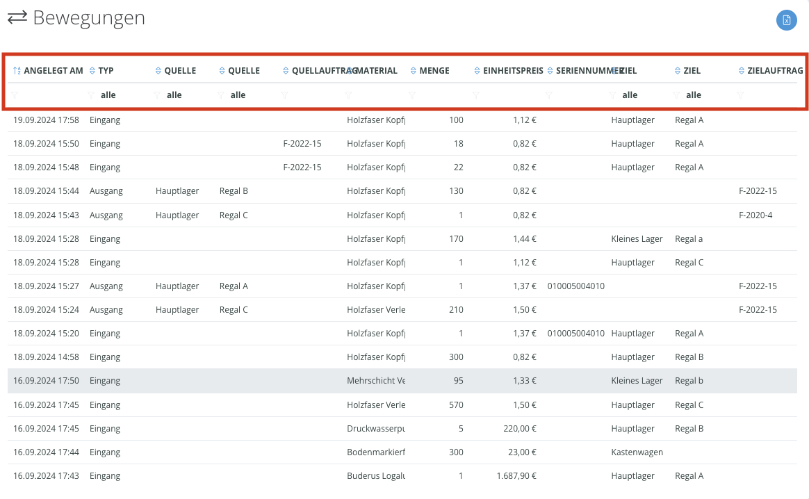
Task: Sort by ZIELAUFTRAG using its arrows
Action: point(742,71)
